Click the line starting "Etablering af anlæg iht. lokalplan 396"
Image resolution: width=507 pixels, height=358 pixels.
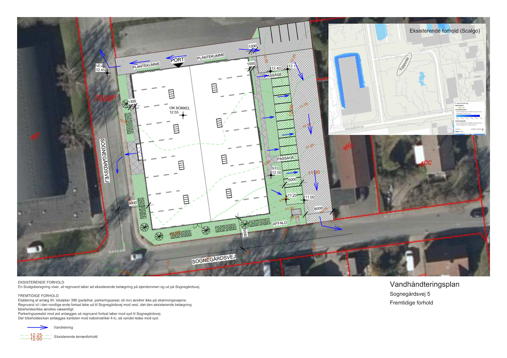(x=103, y=300)
